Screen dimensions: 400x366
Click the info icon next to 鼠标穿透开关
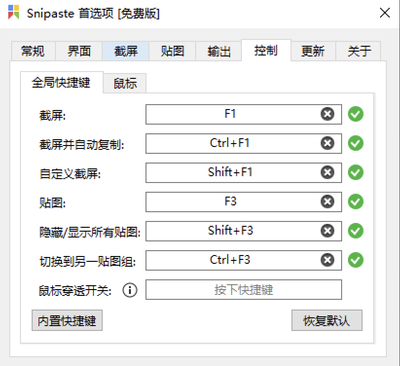130,290
